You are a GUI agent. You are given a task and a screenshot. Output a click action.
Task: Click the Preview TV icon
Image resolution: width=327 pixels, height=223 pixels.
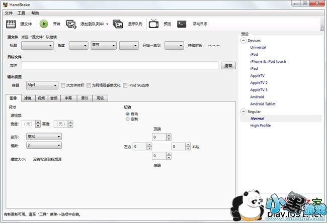[x=154, y=24]
